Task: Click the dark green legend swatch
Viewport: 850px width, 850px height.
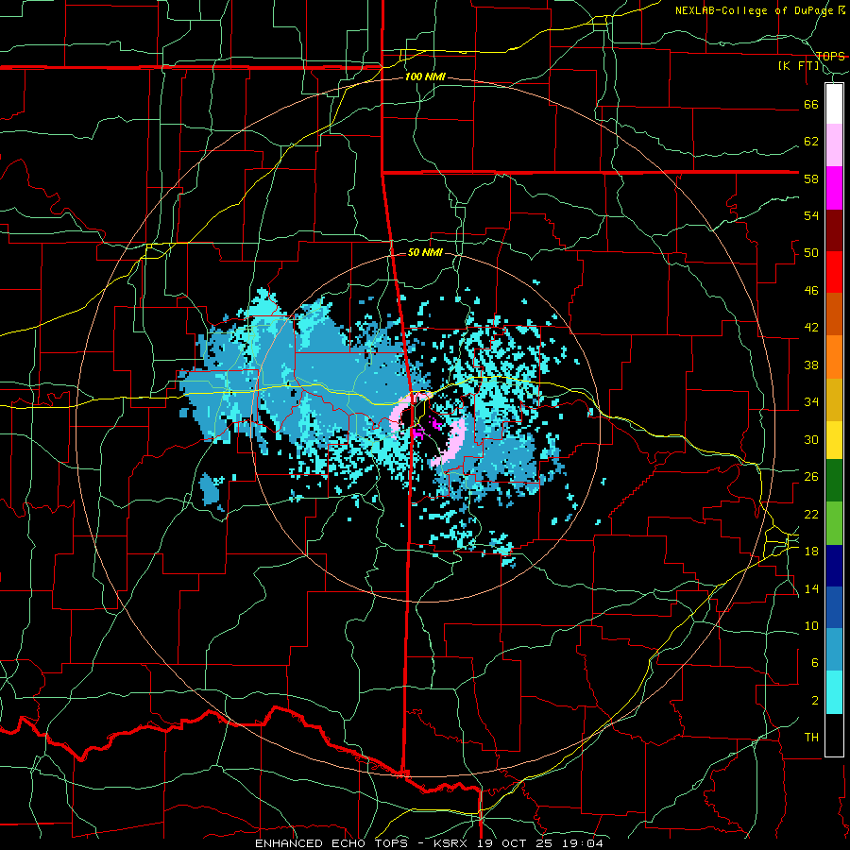Action: (x=834, y=481)
